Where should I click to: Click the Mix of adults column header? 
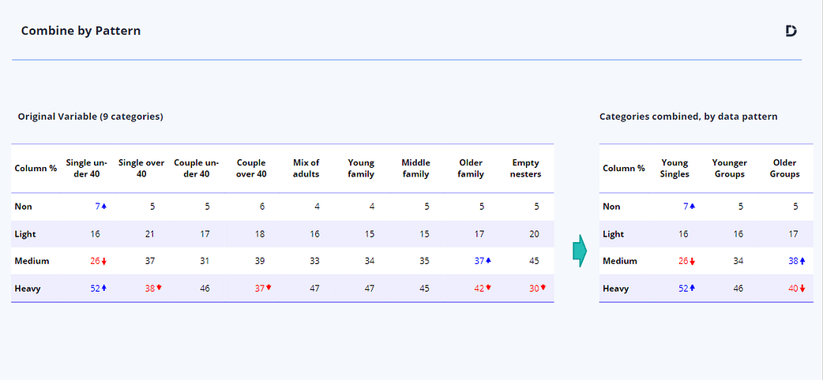coord(305,169)
